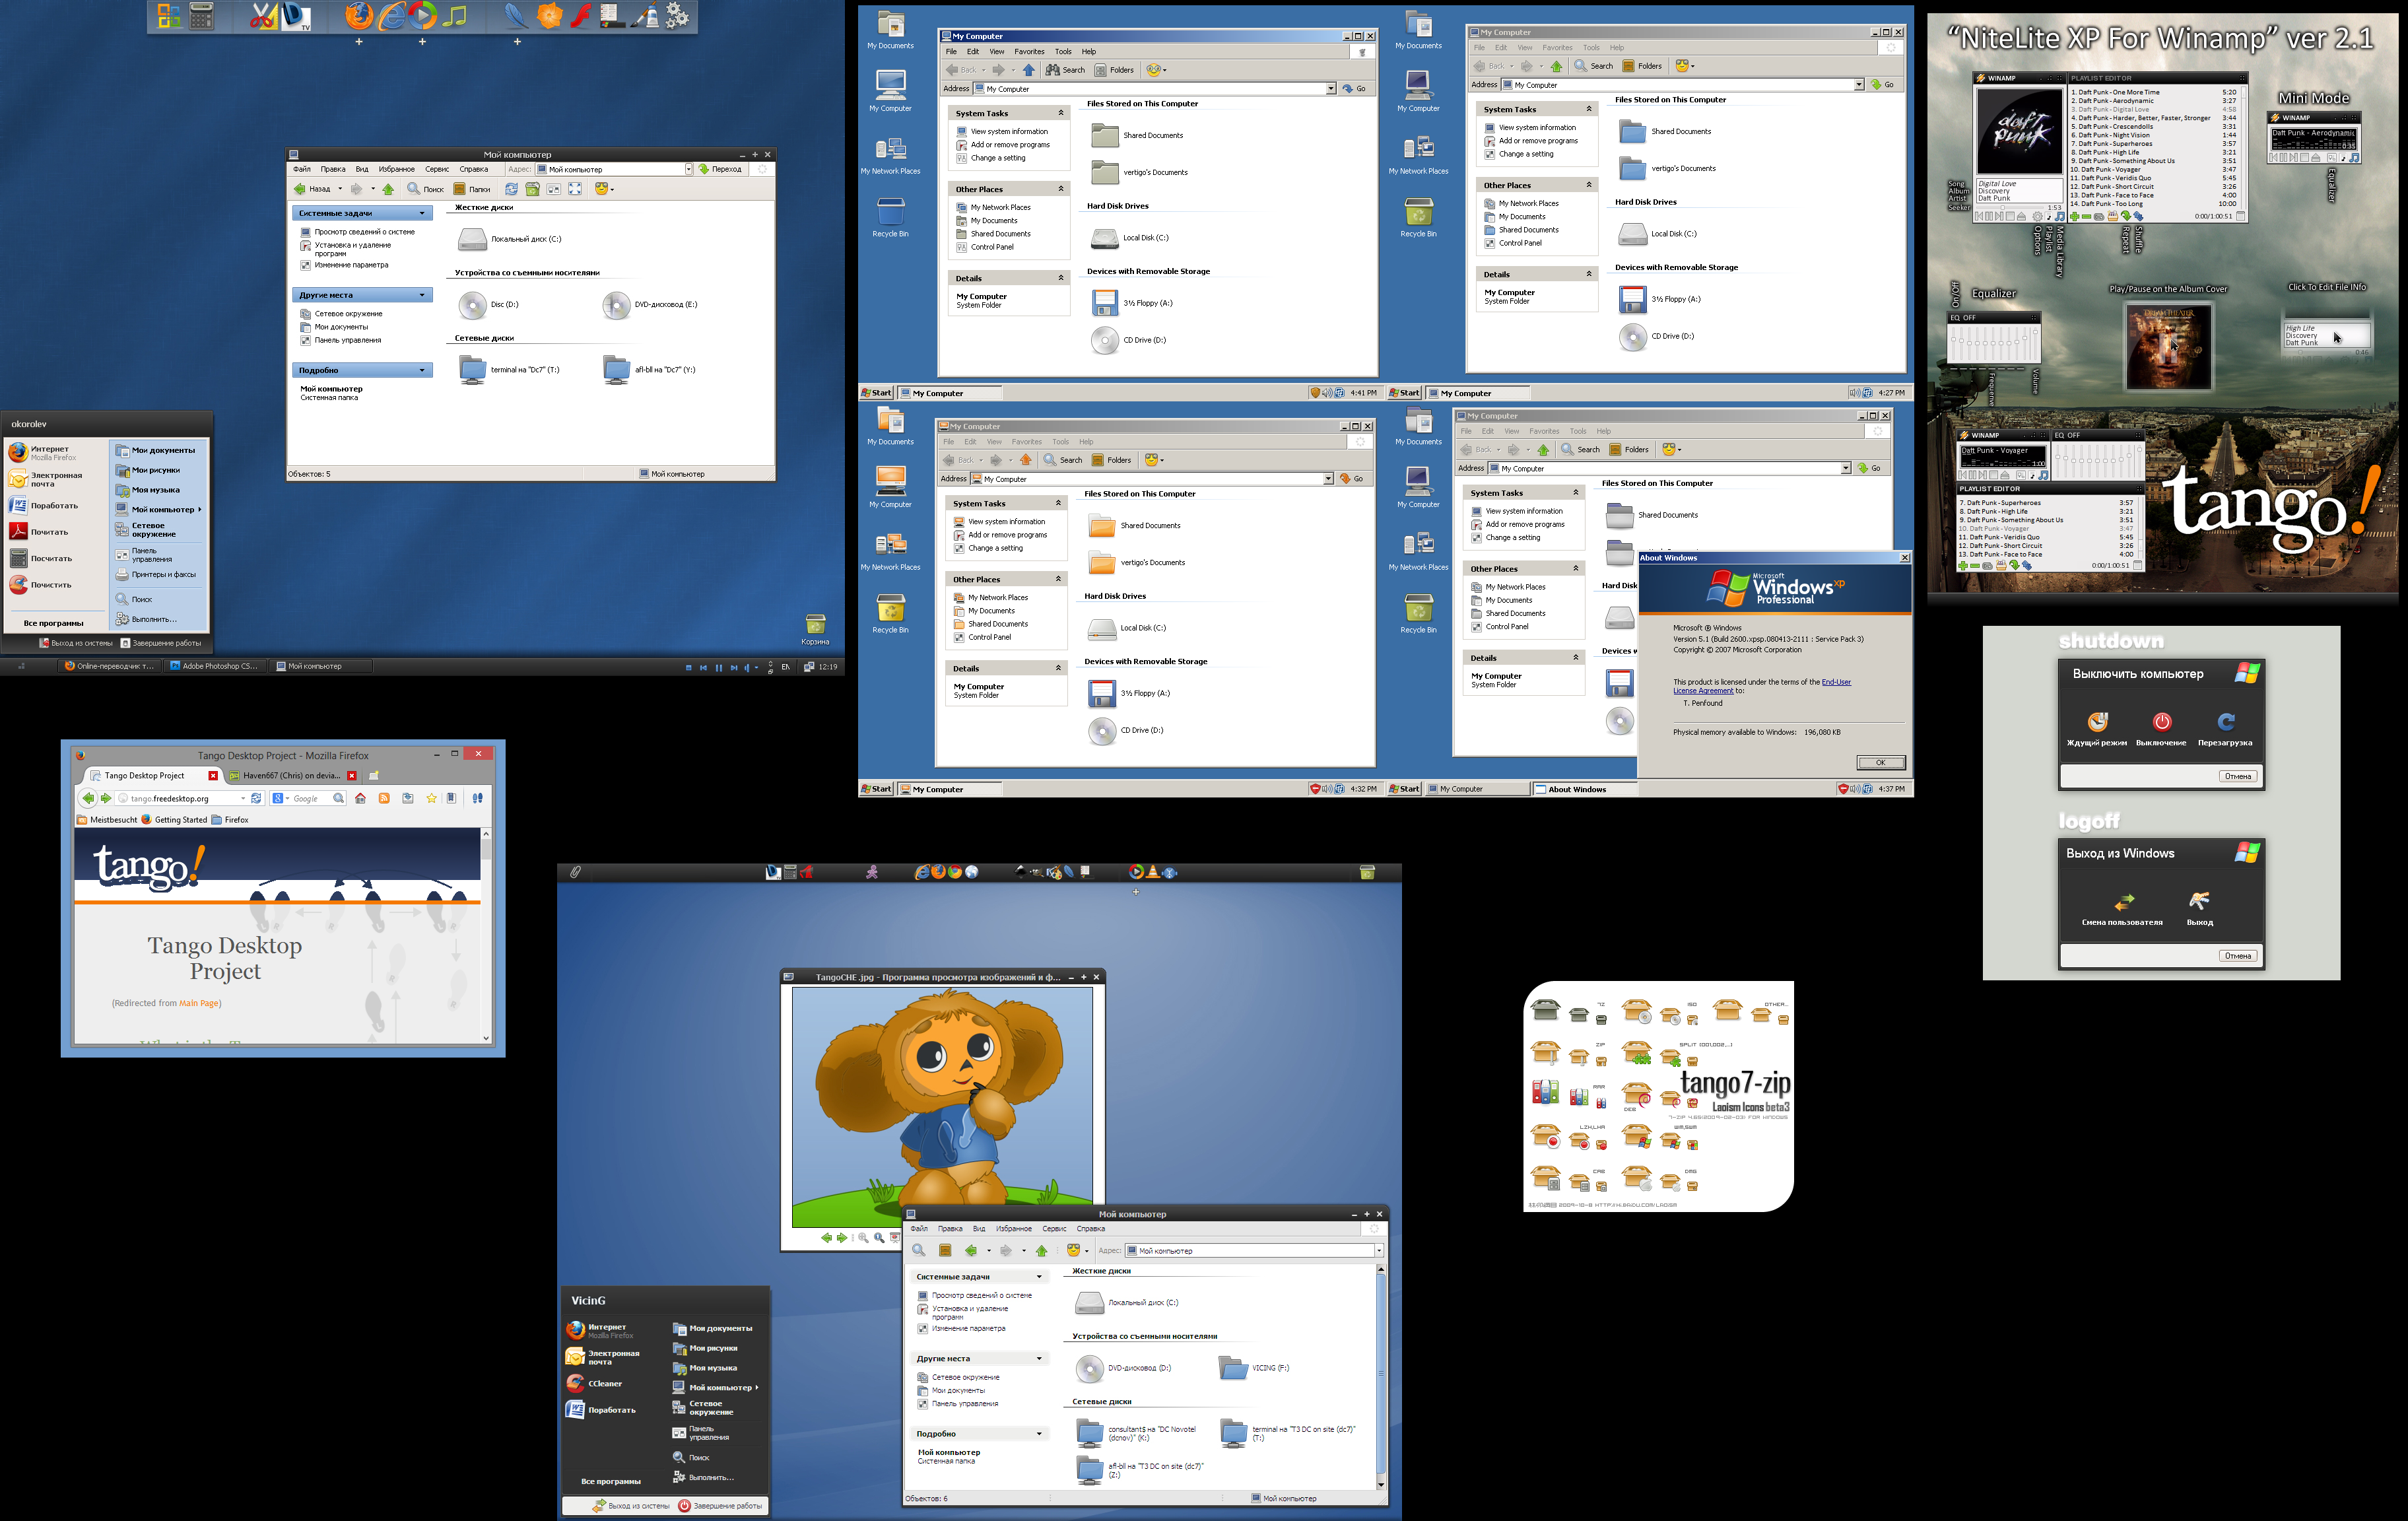Open Firefox from the top desktop dock
Viewport: 2408px width, 1521px height.
pyautogui.click(x=359, y=15)
